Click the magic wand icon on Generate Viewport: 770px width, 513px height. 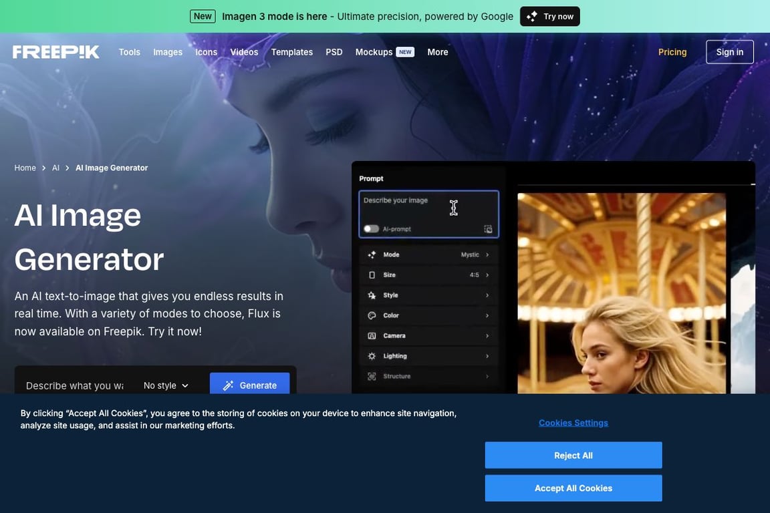pyautogui.click(x=228, y=385)
